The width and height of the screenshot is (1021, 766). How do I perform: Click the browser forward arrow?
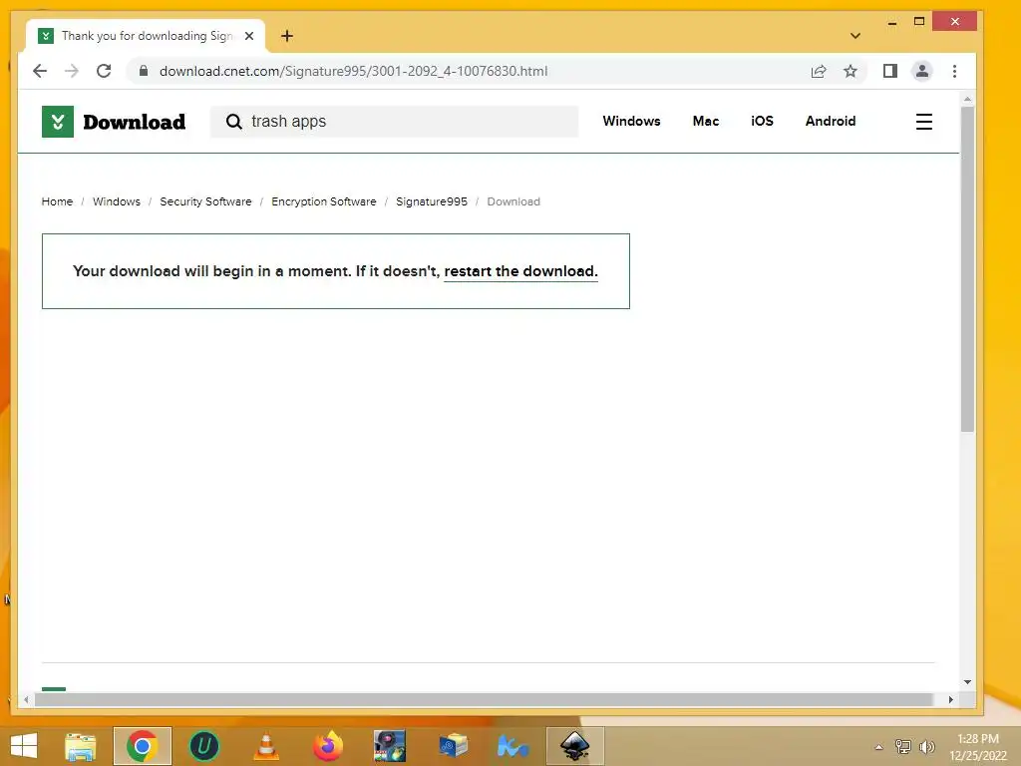[72, 71]
